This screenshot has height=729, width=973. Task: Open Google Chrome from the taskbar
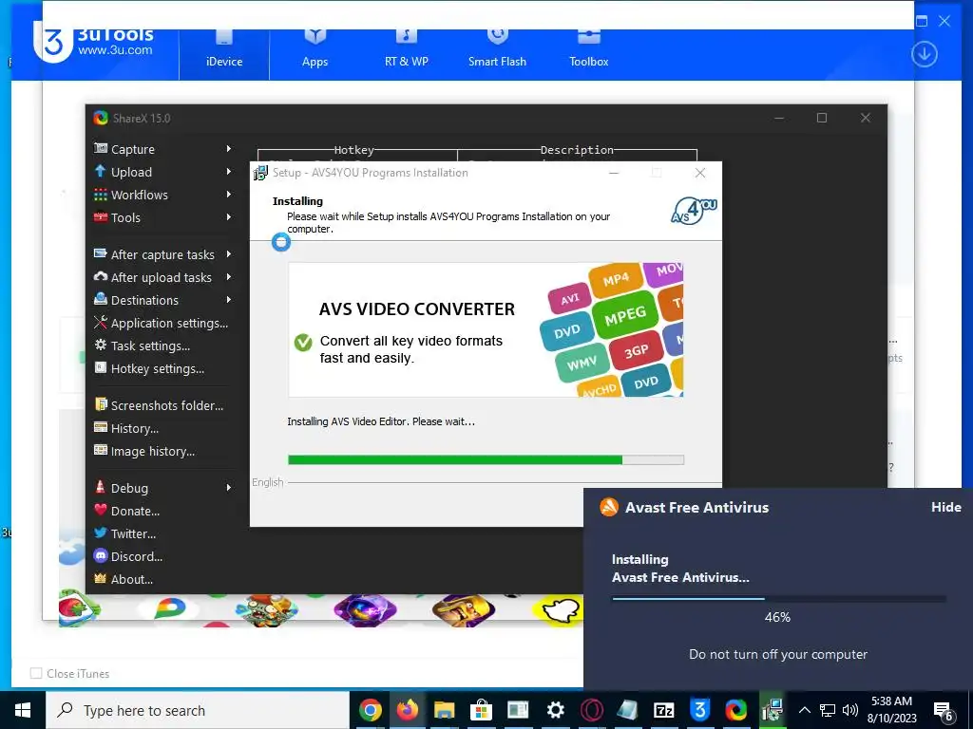point(370,710)
